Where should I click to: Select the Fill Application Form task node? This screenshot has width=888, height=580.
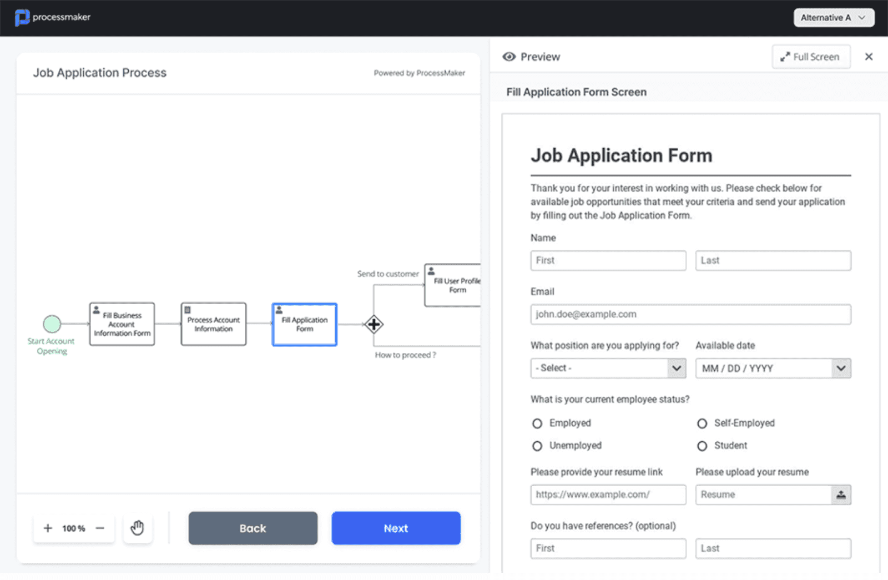(x=304, y=324)
